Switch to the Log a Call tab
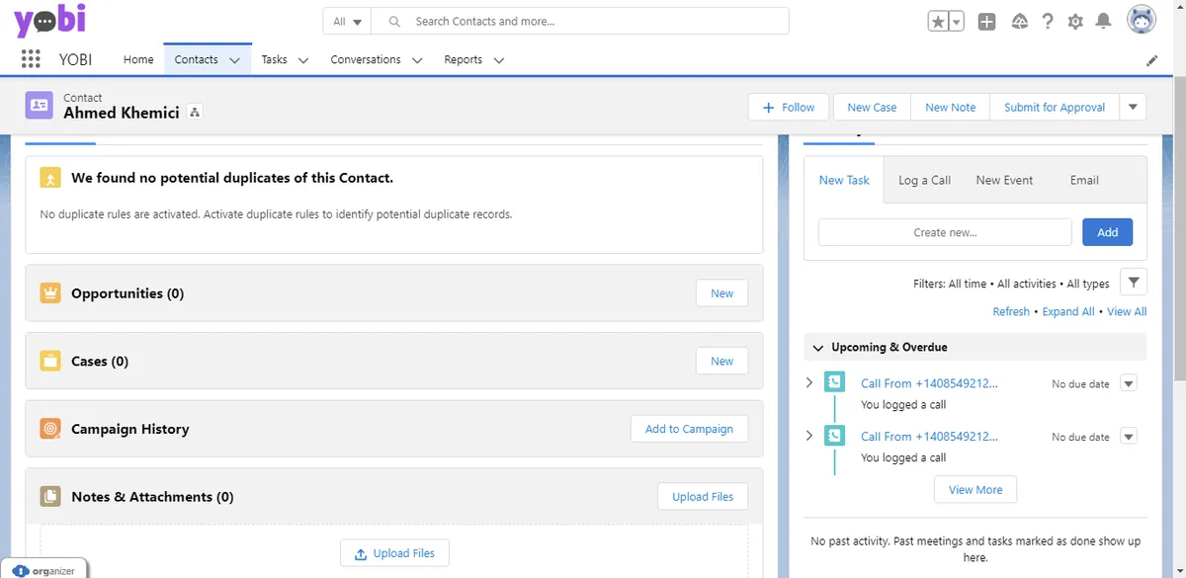Image resolution: width=1186 pixels, height=578 pixels. point(924,180)
